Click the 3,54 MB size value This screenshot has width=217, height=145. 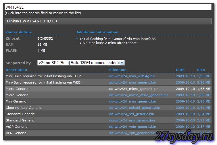click(204, 114)
